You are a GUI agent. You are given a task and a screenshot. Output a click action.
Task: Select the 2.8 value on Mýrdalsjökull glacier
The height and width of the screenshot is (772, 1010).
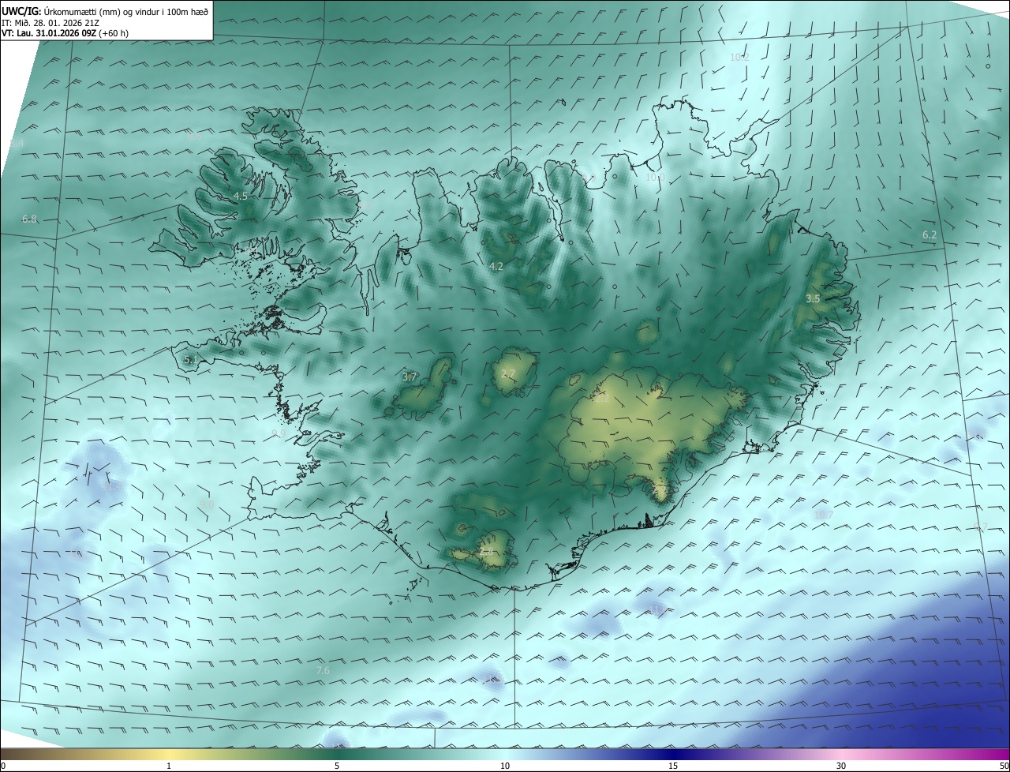pyautogui.click(x=486, y=551)
